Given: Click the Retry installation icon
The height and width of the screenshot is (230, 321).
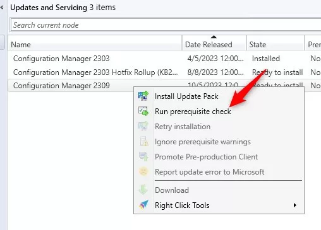Looking at the screenshot, I should [x=143, y=126].
